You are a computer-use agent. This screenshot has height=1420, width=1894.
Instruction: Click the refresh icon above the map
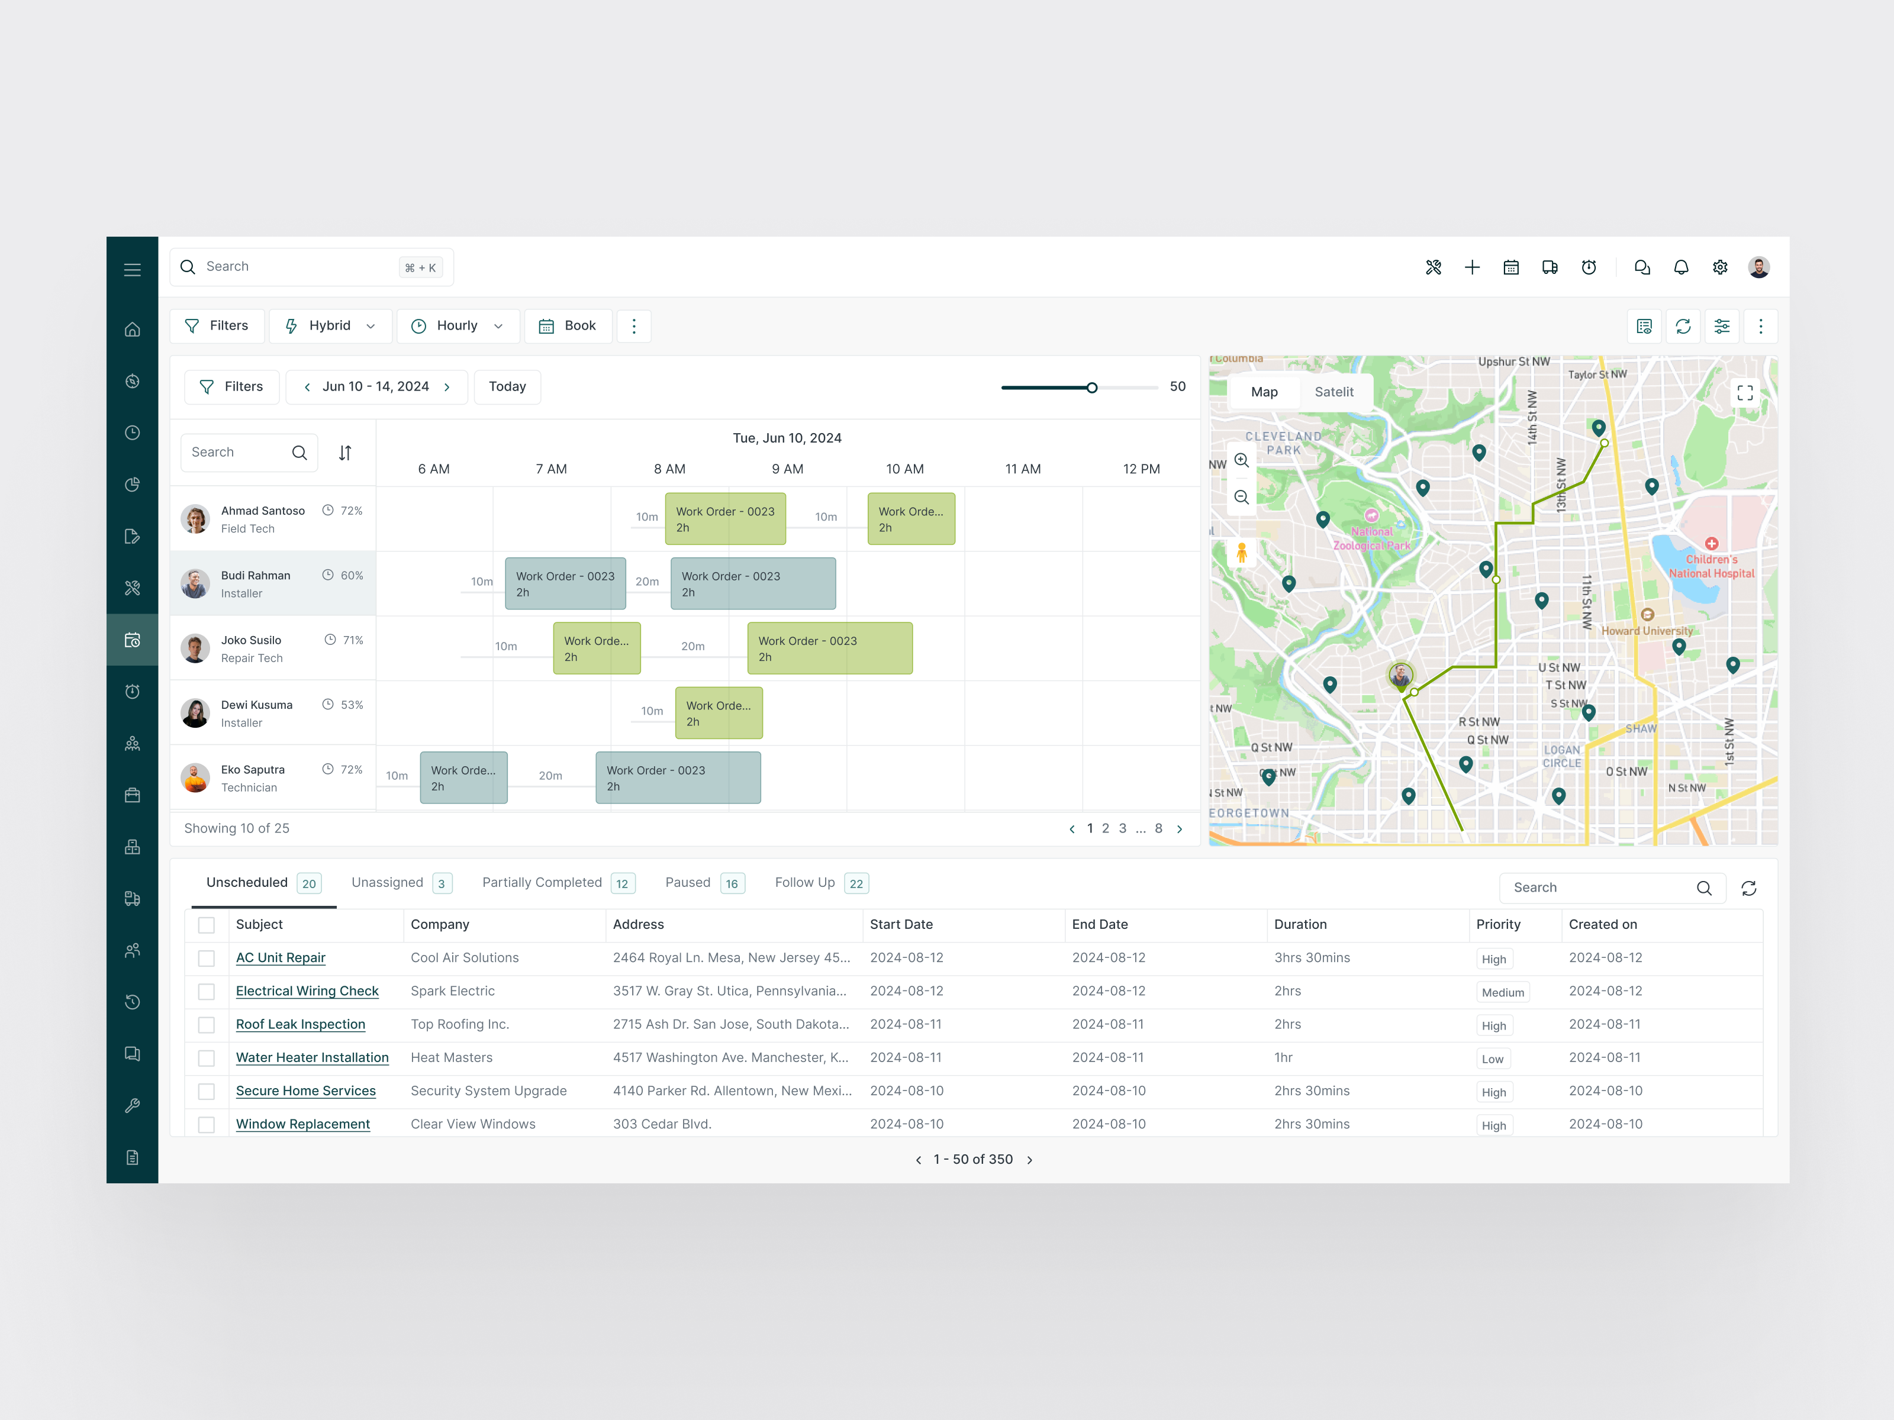pos(1683,326)
